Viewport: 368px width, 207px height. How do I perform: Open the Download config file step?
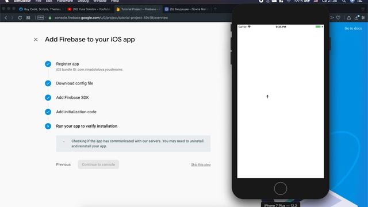(74, 83)
